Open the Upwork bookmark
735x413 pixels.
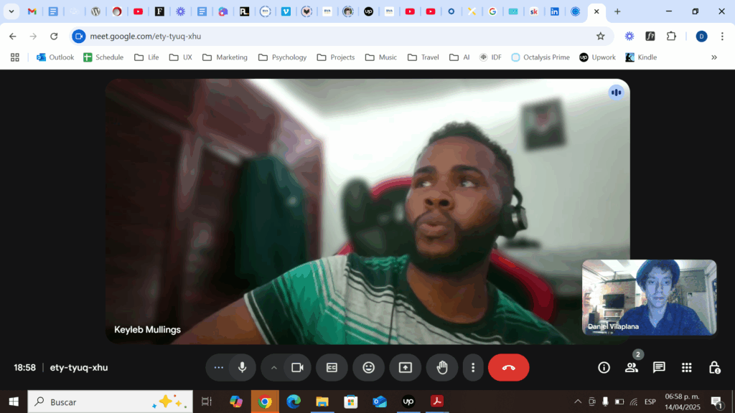597,57
